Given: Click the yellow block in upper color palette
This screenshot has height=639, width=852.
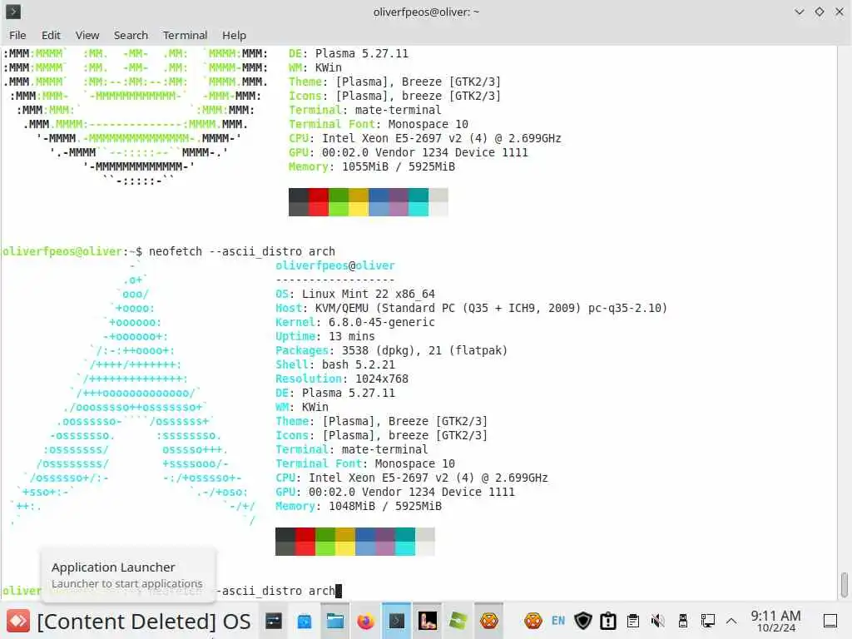Looking at the screenshot, I should (x=359, y=202).
